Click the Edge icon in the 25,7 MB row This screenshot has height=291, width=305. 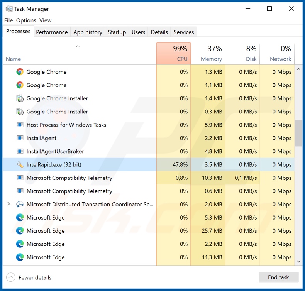click(20, 231)
